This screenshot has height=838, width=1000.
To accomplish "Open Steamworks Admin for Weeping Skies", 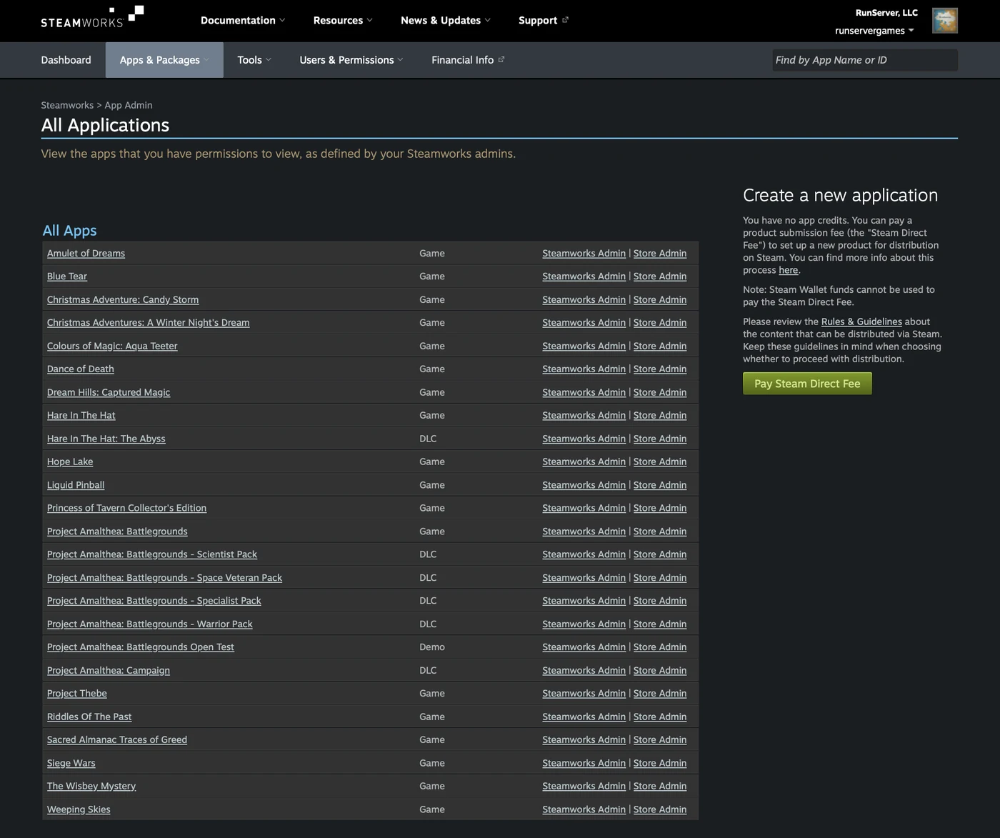I will tap(584, 809).
